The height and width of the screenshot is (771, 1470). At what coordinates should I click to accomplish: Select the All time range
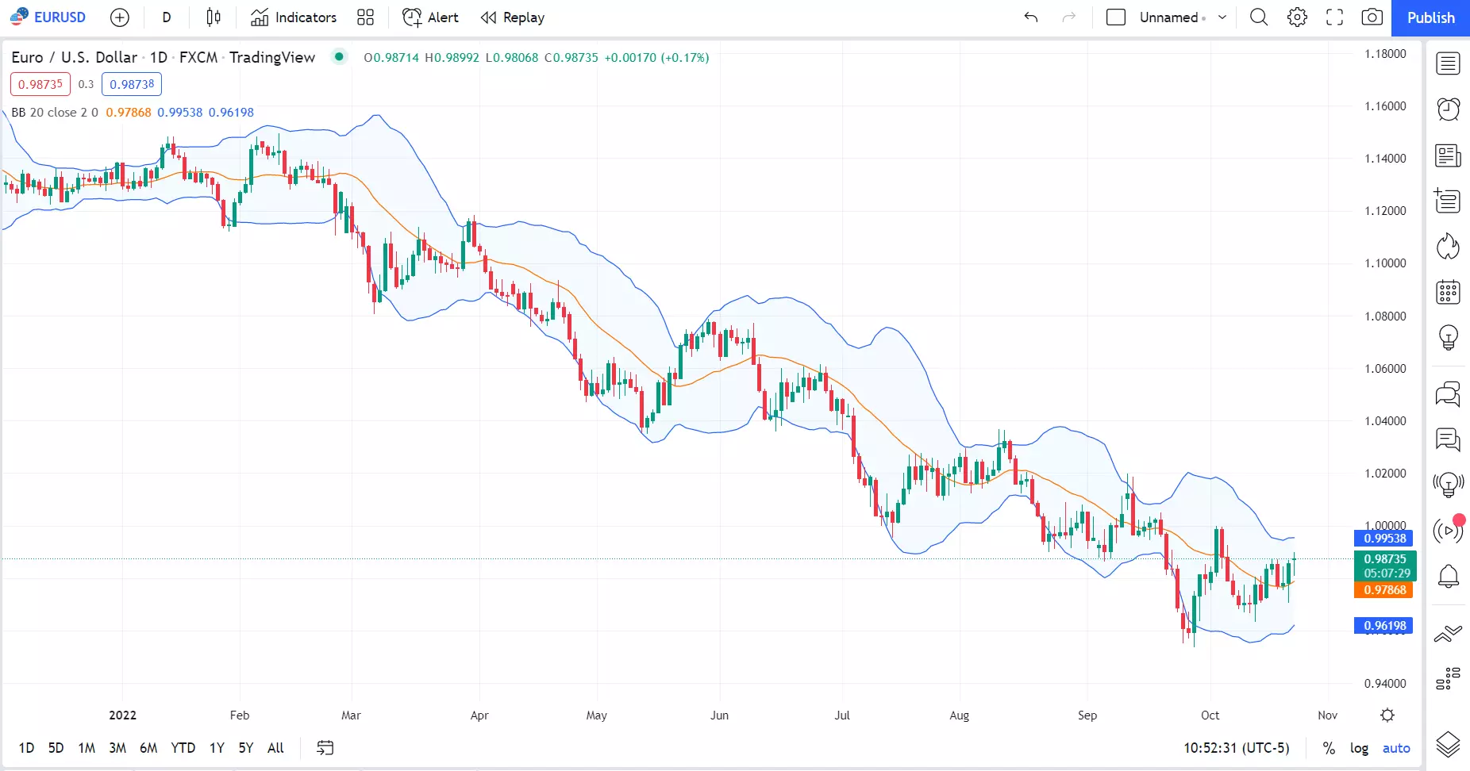point(275,748)
